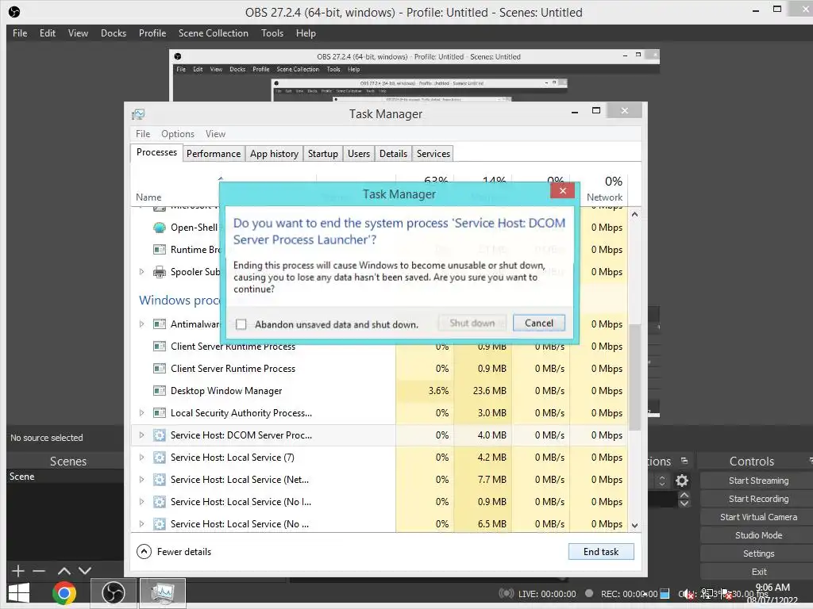Switch to the Performance tab
This screenshot has width=813, height=609.
(x=214, y=154)
